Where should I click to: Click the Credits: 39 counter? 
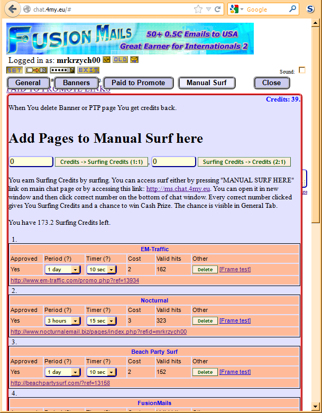[x=283, y=99]
